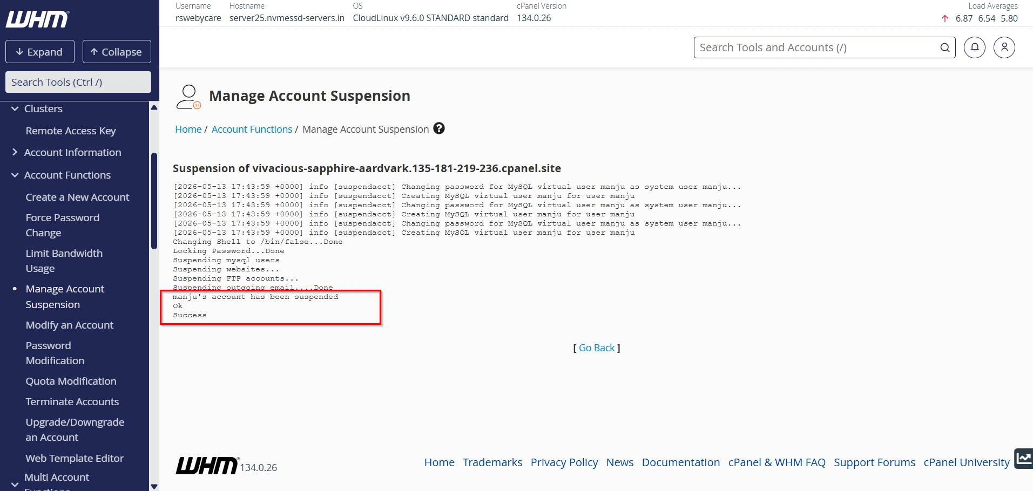Expand all sidebar menus with the Expand button
Viewport: 1033px width, 491px height.
coord(40,52)
